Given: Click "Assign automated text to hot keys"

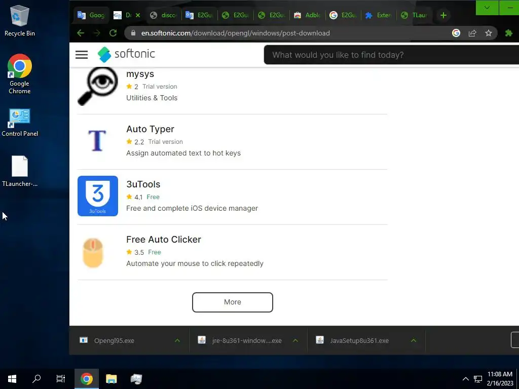Looking at the screenshot, I should [x=183, y=153].
